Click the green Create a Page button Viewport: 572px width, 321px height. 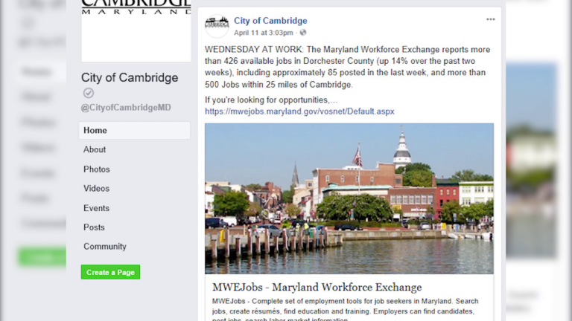click(x=110, y=272)
